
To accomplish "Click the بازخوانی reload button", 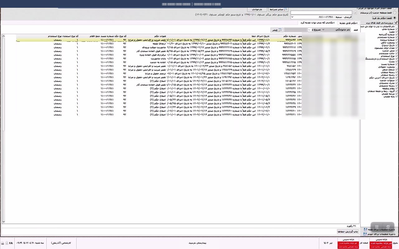I will 257,10.
